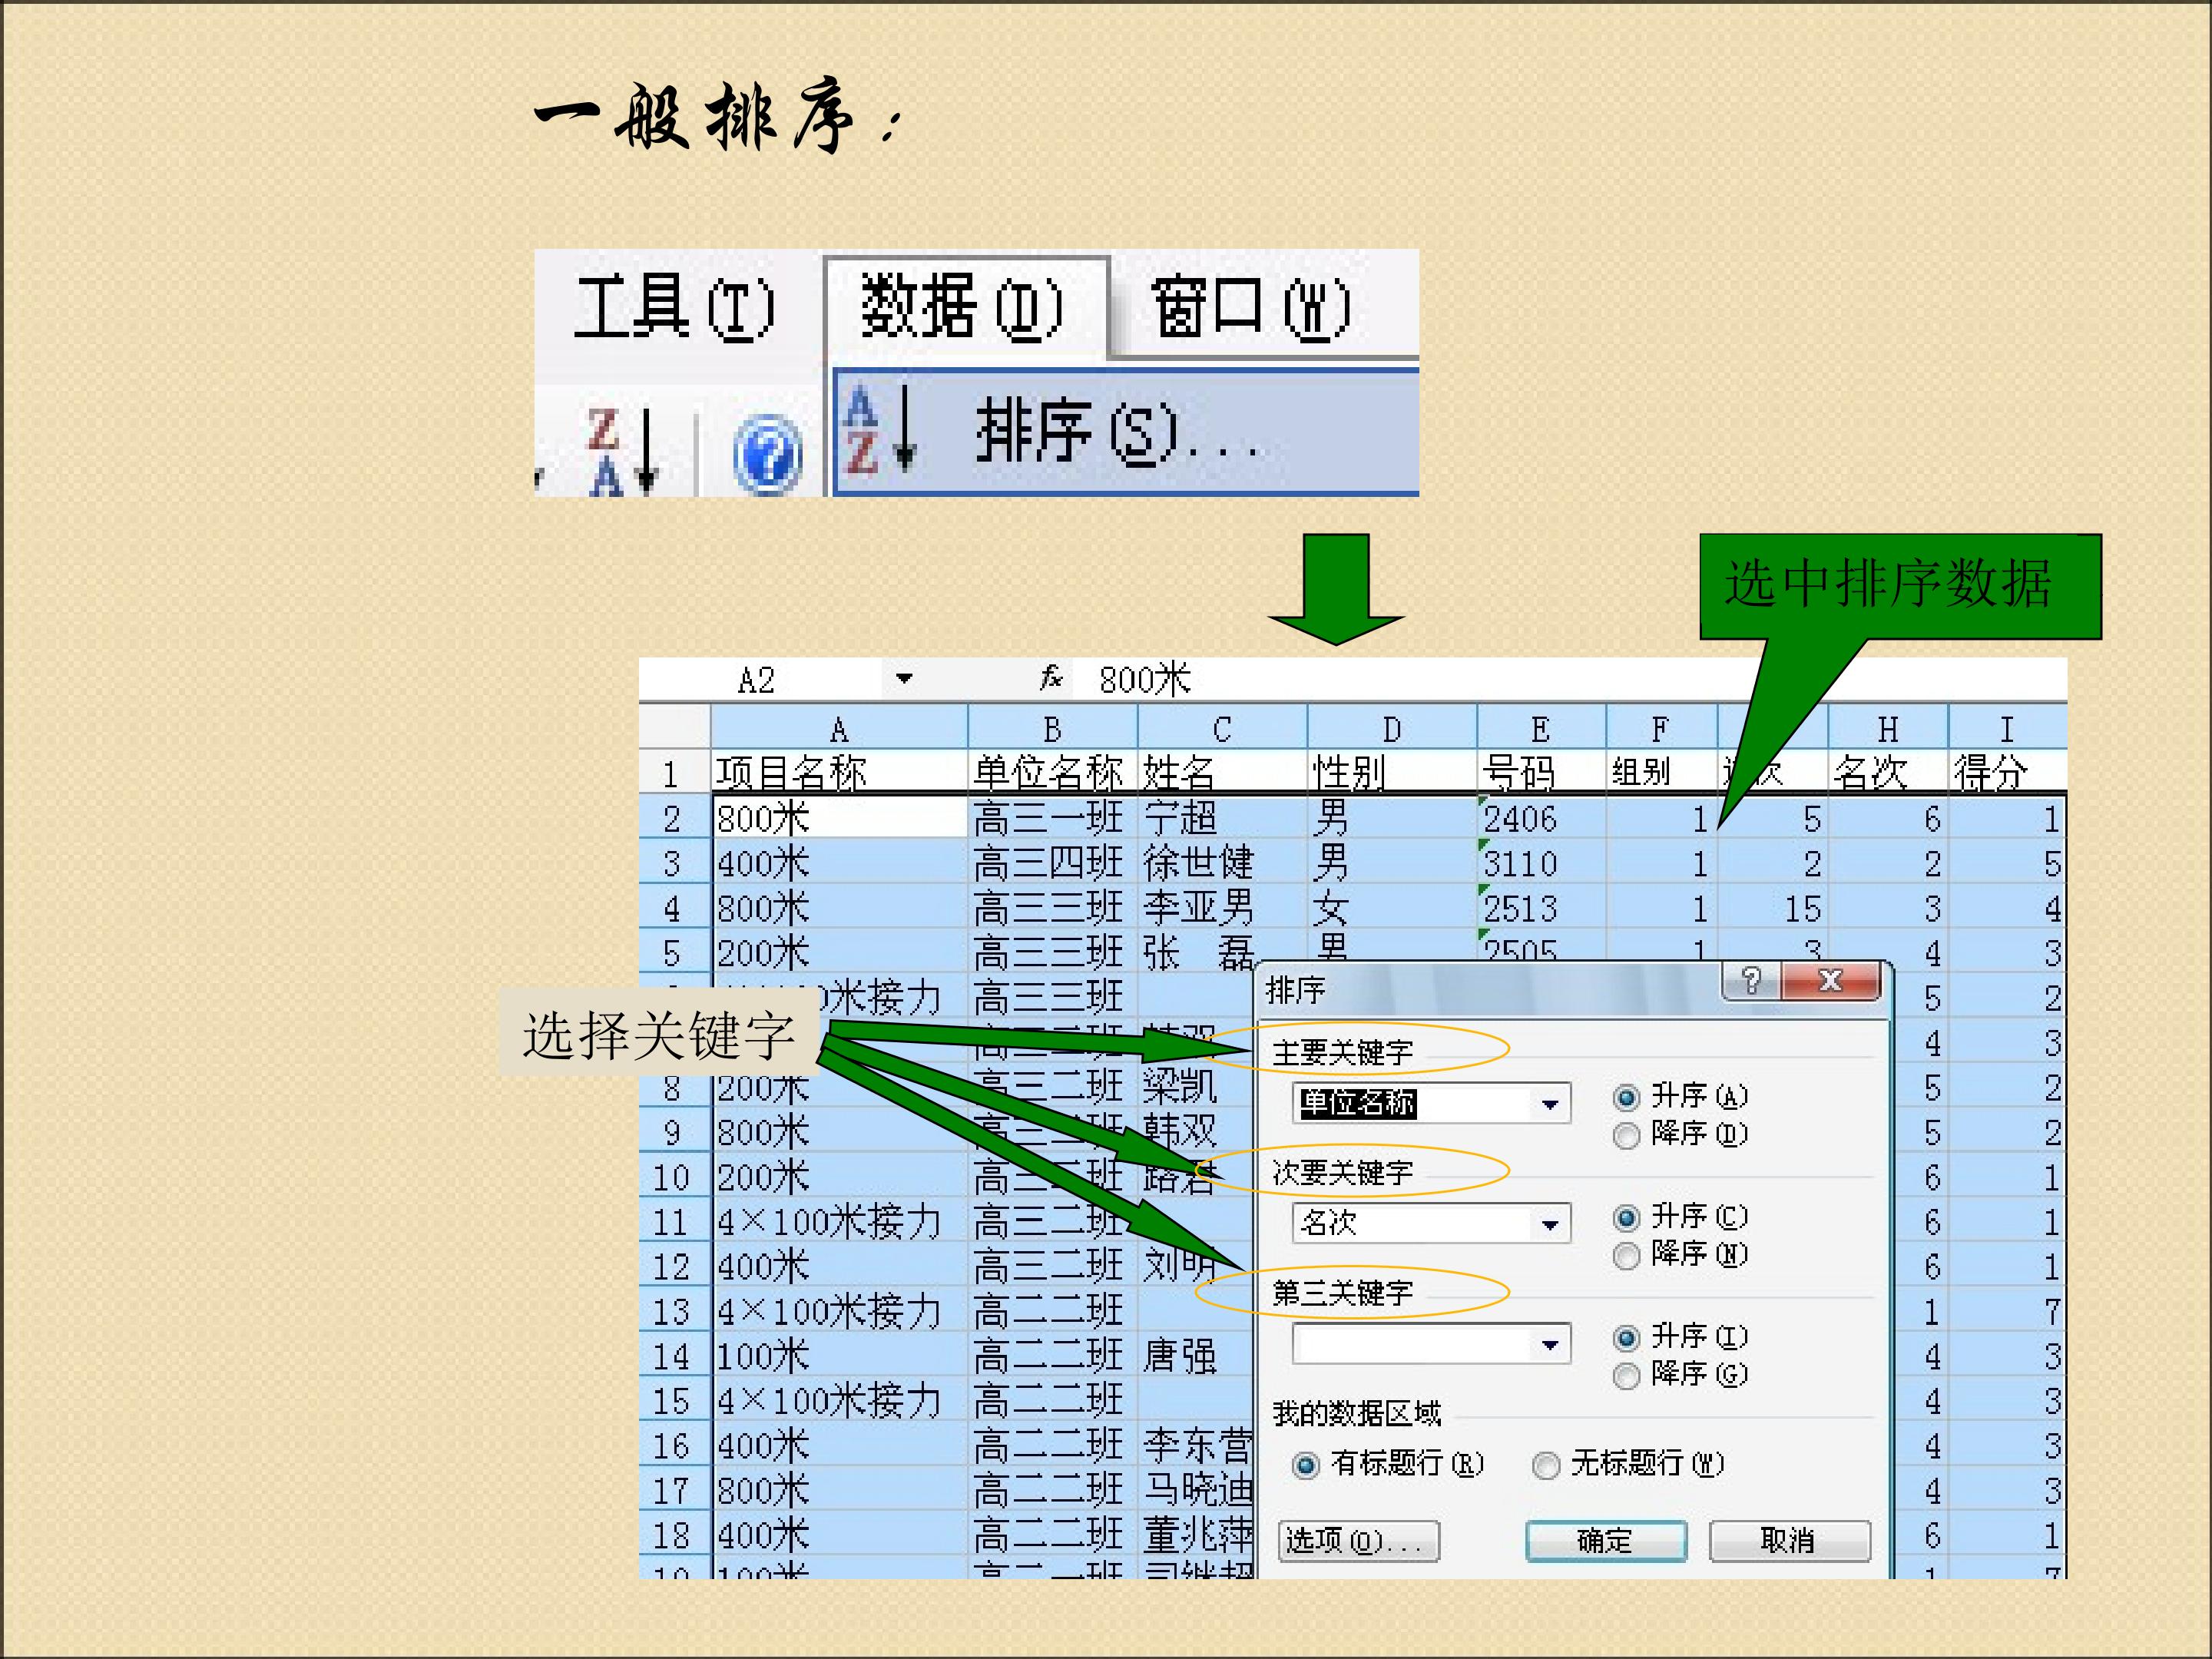Click column A header

[x=838, y=729]
